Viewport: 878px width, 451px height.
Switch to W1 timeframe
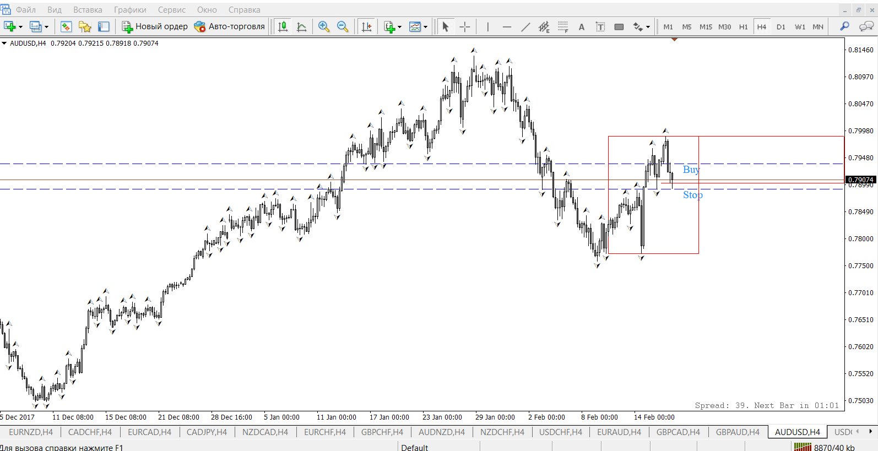point(800,26)
